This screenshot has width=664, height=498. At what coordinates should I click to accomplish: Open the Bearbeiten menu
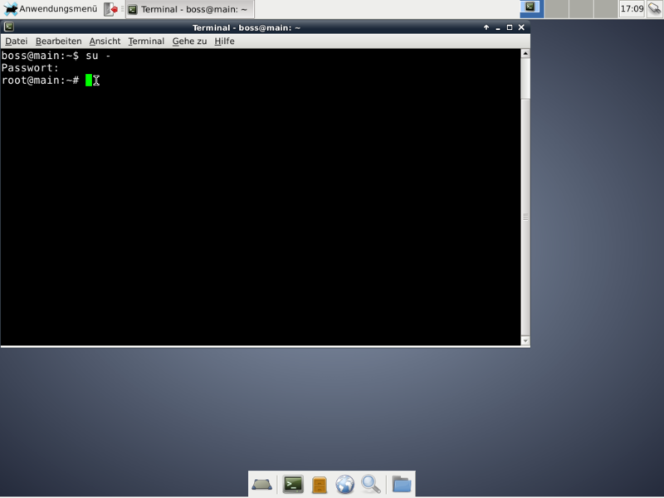(58, 41)
